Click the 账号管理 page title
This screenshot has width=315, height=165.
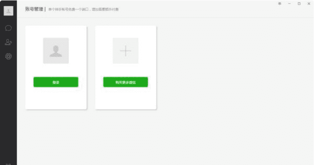click(x=34, y=9)
